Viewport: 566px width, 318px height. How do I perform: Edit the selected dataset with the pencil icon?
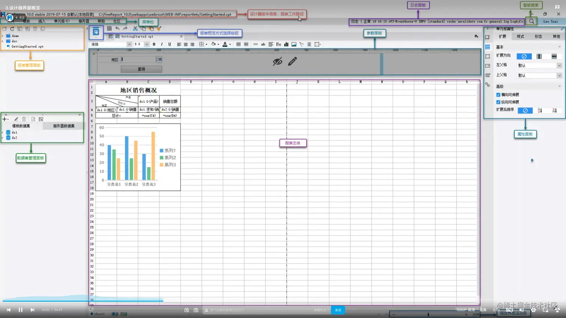pos(16,119)
